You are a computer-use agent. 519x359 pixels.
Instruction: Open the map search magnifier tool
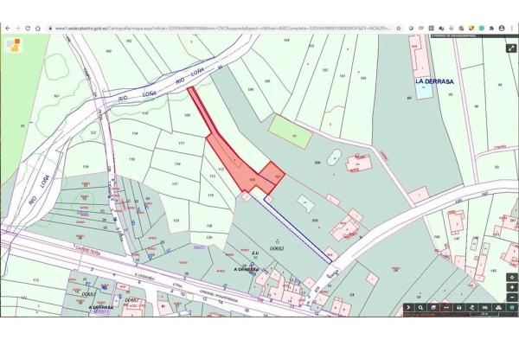[420, 307]
